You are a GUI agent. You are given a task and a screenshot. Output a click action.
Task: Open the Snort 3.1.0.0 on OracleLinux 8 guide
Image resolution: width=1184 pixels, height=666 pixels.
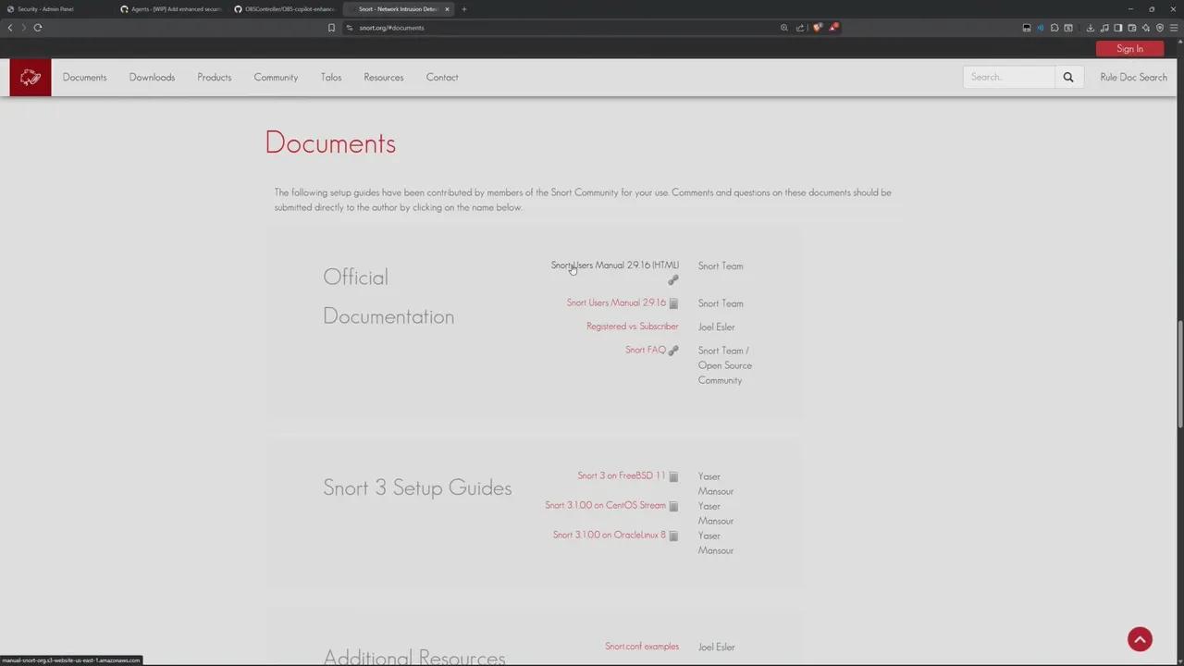click(610, 536)
